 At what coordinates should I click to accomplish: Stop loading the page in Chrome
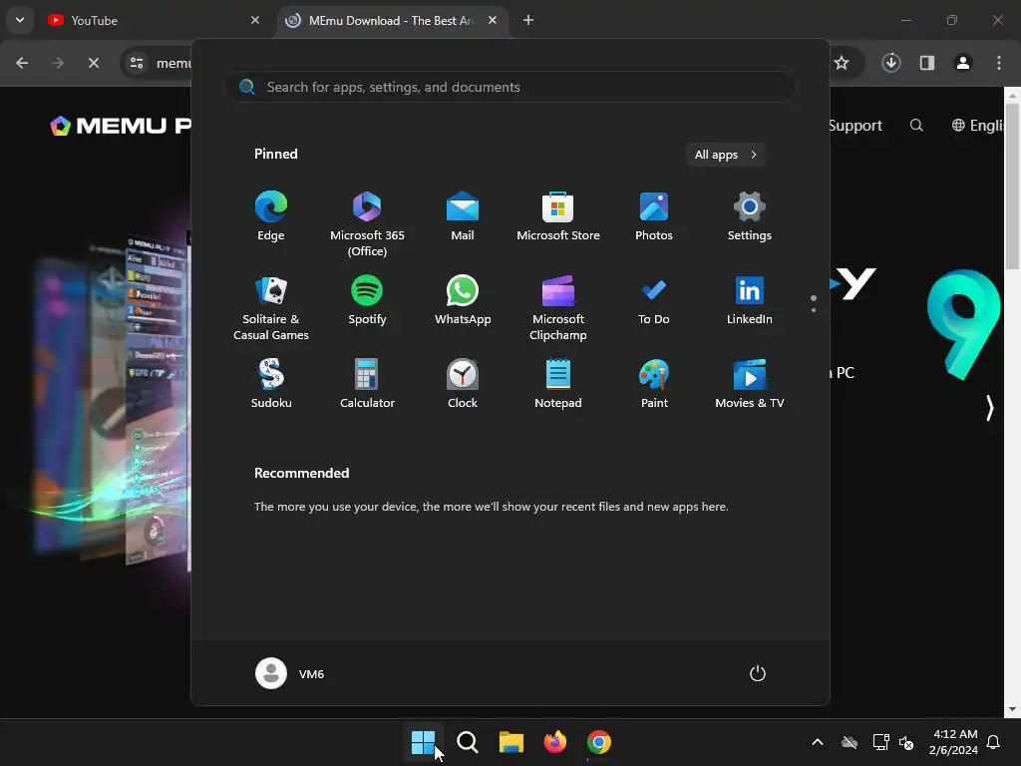(93, 63)
